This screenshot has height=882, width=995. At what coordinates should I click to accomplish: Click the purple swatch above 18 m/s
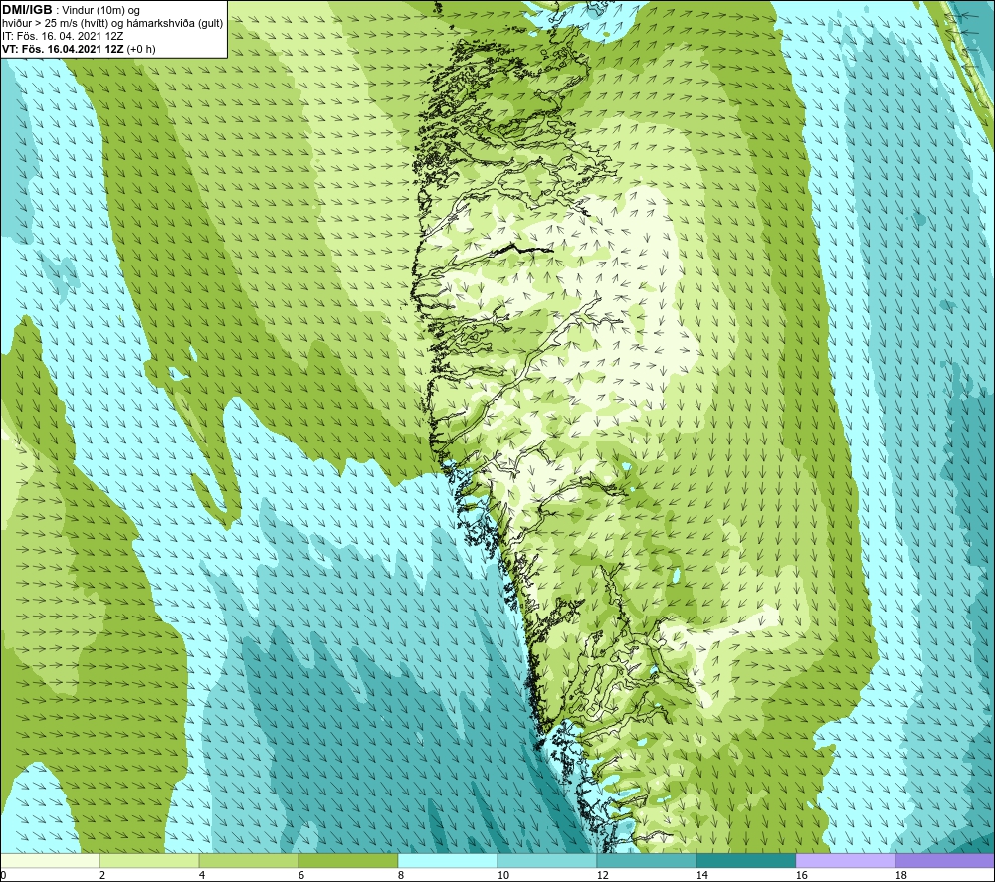pyautogui.click(x=945, y=861)
